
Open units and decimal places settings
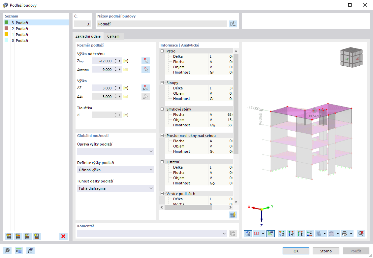pos(19,250)
